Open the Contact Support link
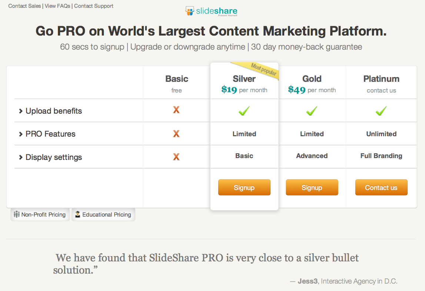This screenshot has width=425, height=291. (x=94, y=6)
